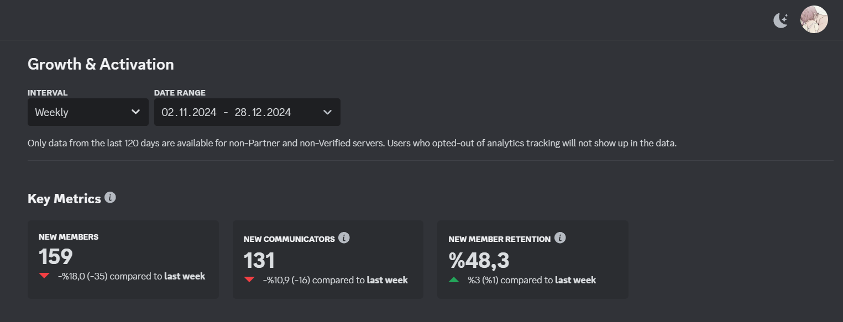The image size is (843, 322).
Task: Click the Interval dropdown chevron arrow
Action: [x=135, y=112]
